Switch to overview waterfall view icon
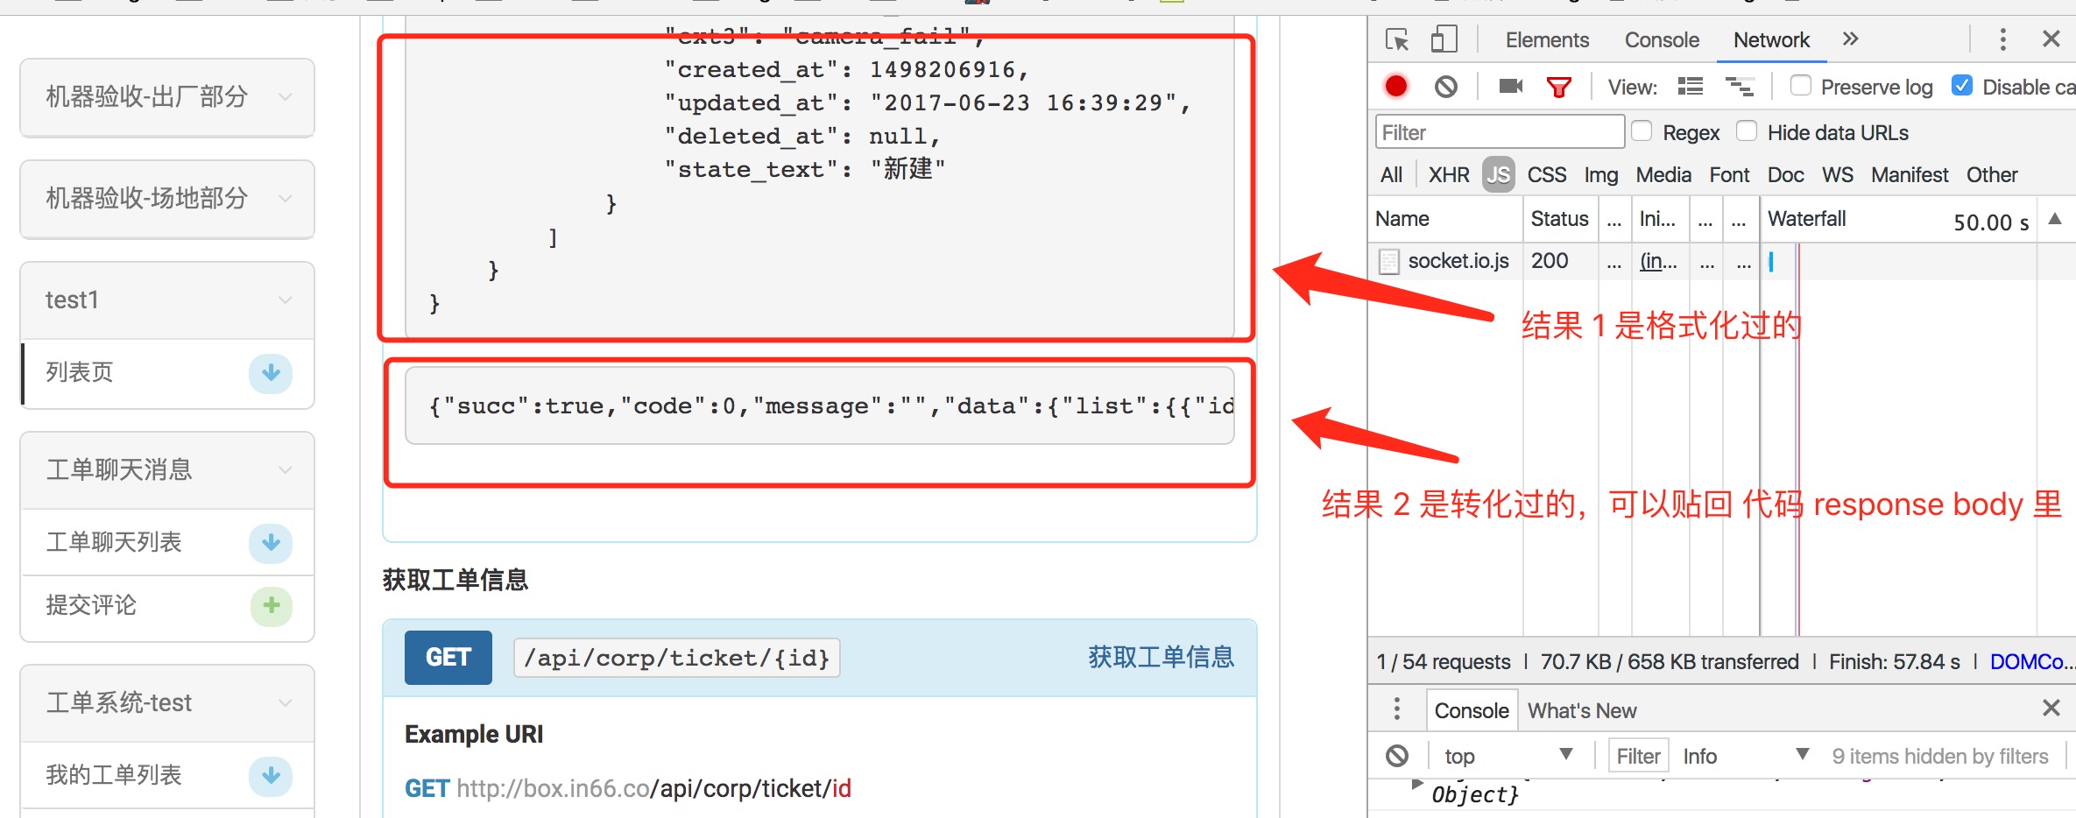 point(1740,86)
